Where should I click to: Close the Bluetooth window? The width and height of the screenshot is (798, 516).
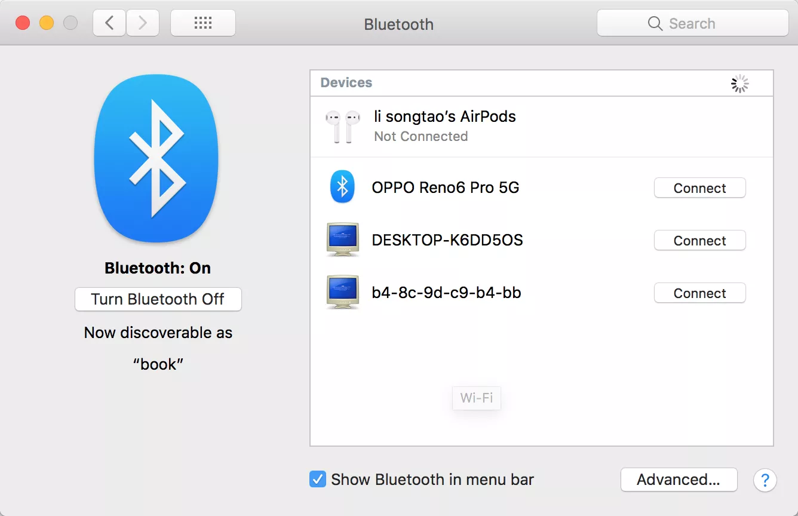tap(23, 23)
